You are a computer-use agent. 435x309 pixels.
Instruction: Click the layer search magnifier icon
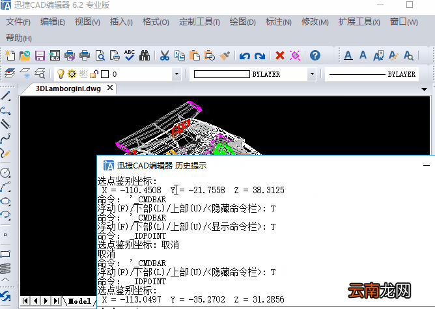pyautogui.click(x=40, y=74)
